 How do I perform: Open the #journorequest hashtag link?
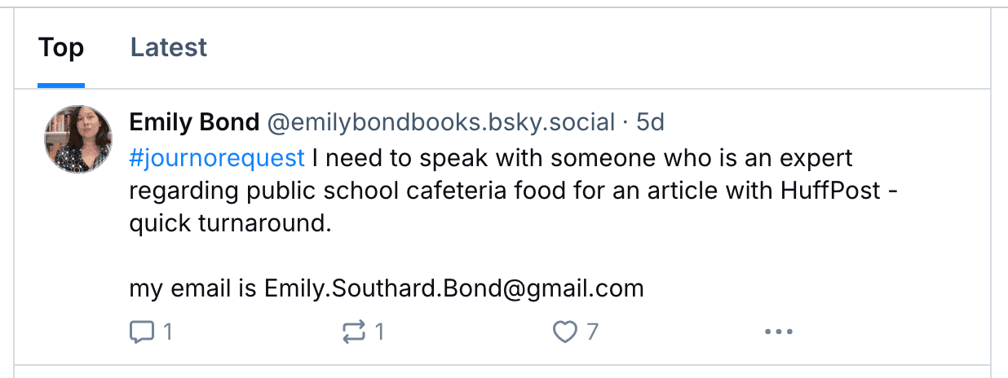click(x=217, y=156)
